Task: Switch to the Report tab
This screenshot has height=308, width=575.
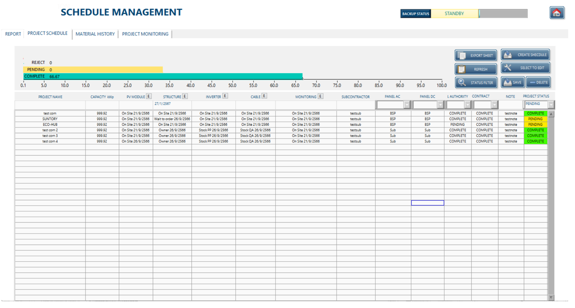Action: pyautogui.click(x=13, y=34)
